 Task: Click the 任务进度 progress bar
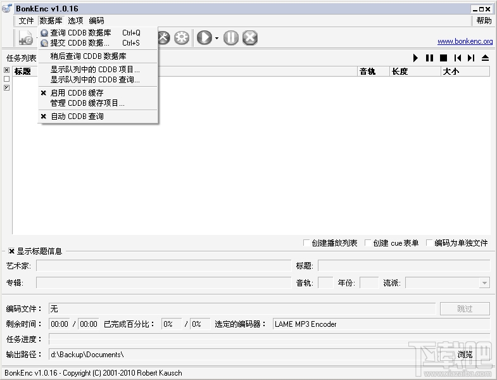[x=270, y=339]
